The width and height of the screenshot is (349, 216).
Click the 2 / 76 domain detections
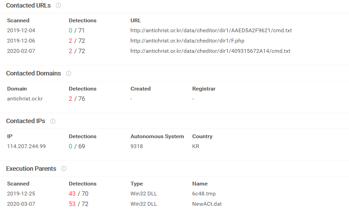point(77,99)
